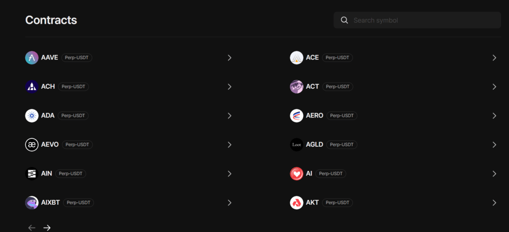Viewport: 509px width, 232px height.
Task: Click the AAVE coin logo icon
Action: [32, 58]
